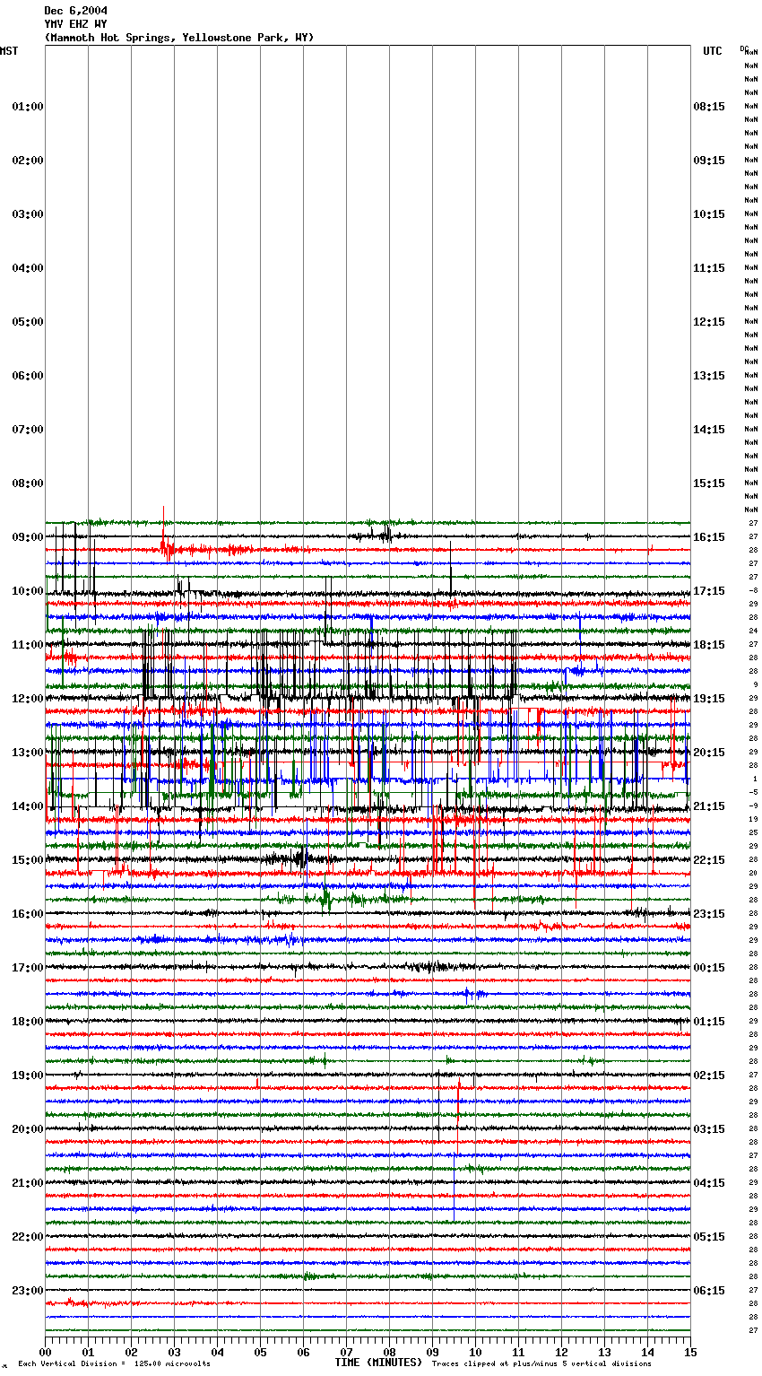The width and height of the screenshot is (762, 1376).
Task: Click the DC offset value "19"
Action: coord(753,820)
